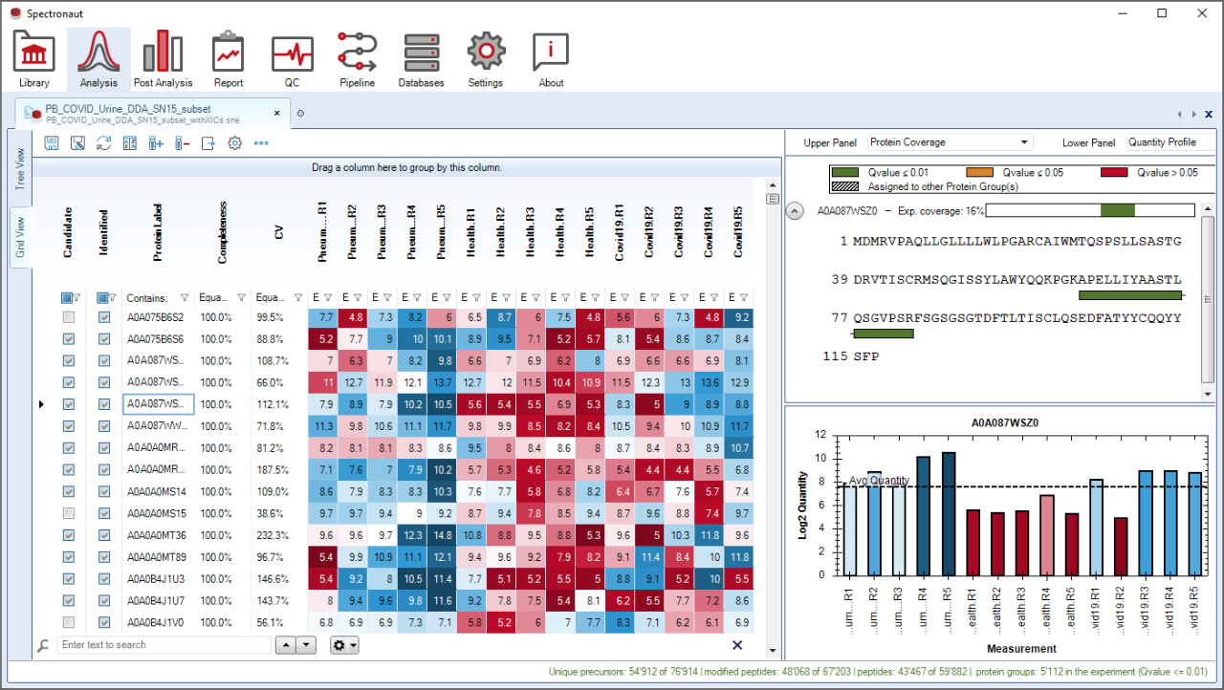
Task: Click the remove column minus icon
Action: [x=182, y=142]
